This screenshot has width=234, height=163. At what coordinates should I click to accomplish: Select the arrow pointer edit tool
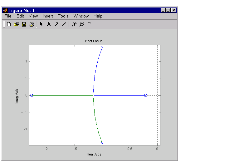coord(41,24)
